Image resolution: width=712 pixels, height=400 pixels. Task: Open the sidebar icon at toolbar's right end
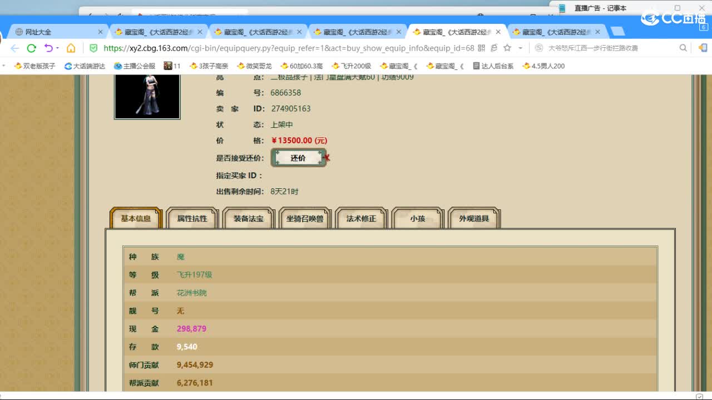click(703, 48)
